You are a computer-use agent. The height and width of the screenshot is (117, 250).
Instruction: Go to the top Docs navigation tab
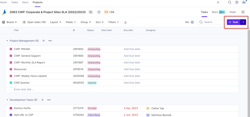pyautogui.click(x=25, y=2)
